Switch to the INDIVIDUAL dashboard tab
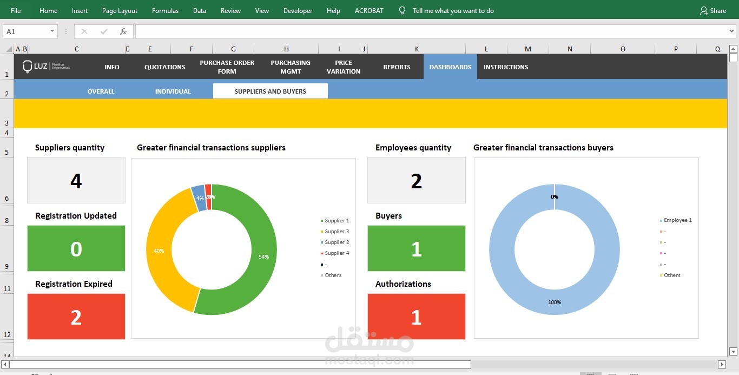The width and height of the screenshot is (739, 375). click(x=173, y=91)
